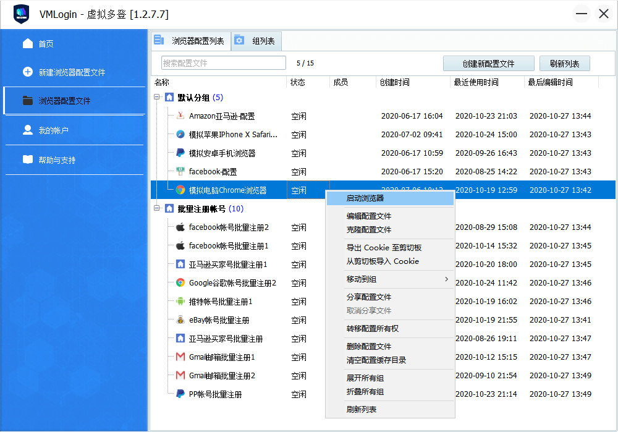This screenshot has width=618, height=432.
Task: Go to 首页 in sidebar
Action: click(x=75, y=43)
